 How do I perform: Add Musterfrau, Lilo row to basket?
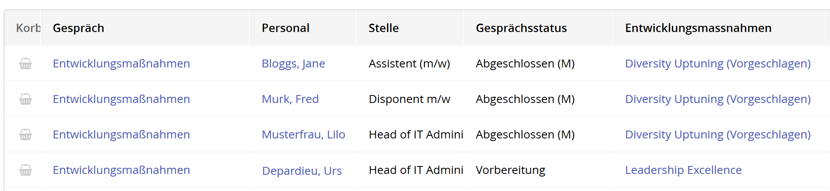(25, 135)
